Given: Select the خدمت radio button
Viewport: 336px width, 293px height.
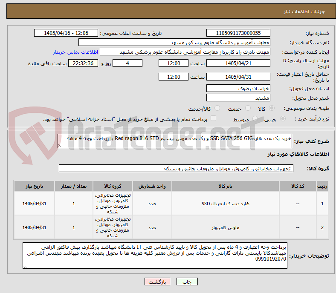Looking at the screenshot, I should (x=248, y=108).
